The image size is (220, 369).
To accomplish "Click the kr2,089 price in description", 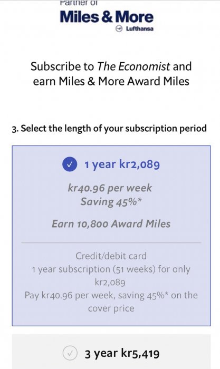I will [110, 282].
